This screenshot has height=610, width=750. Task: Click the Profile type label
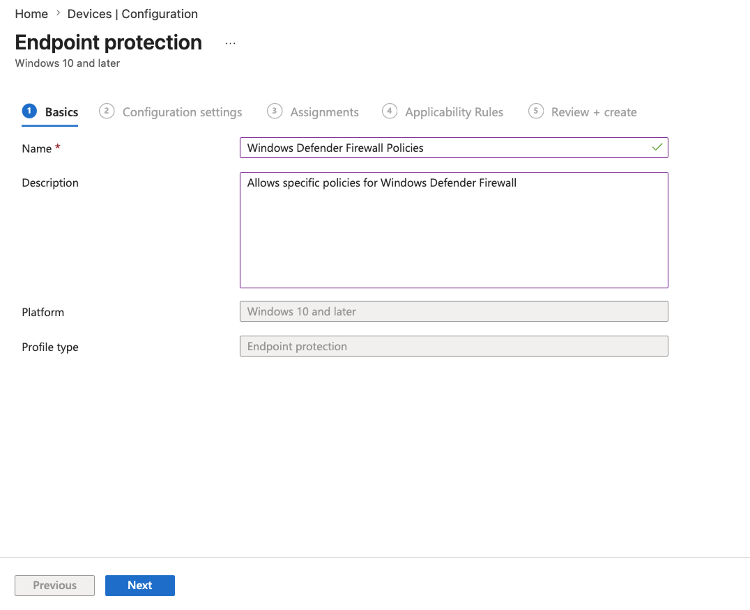point(50,347)
